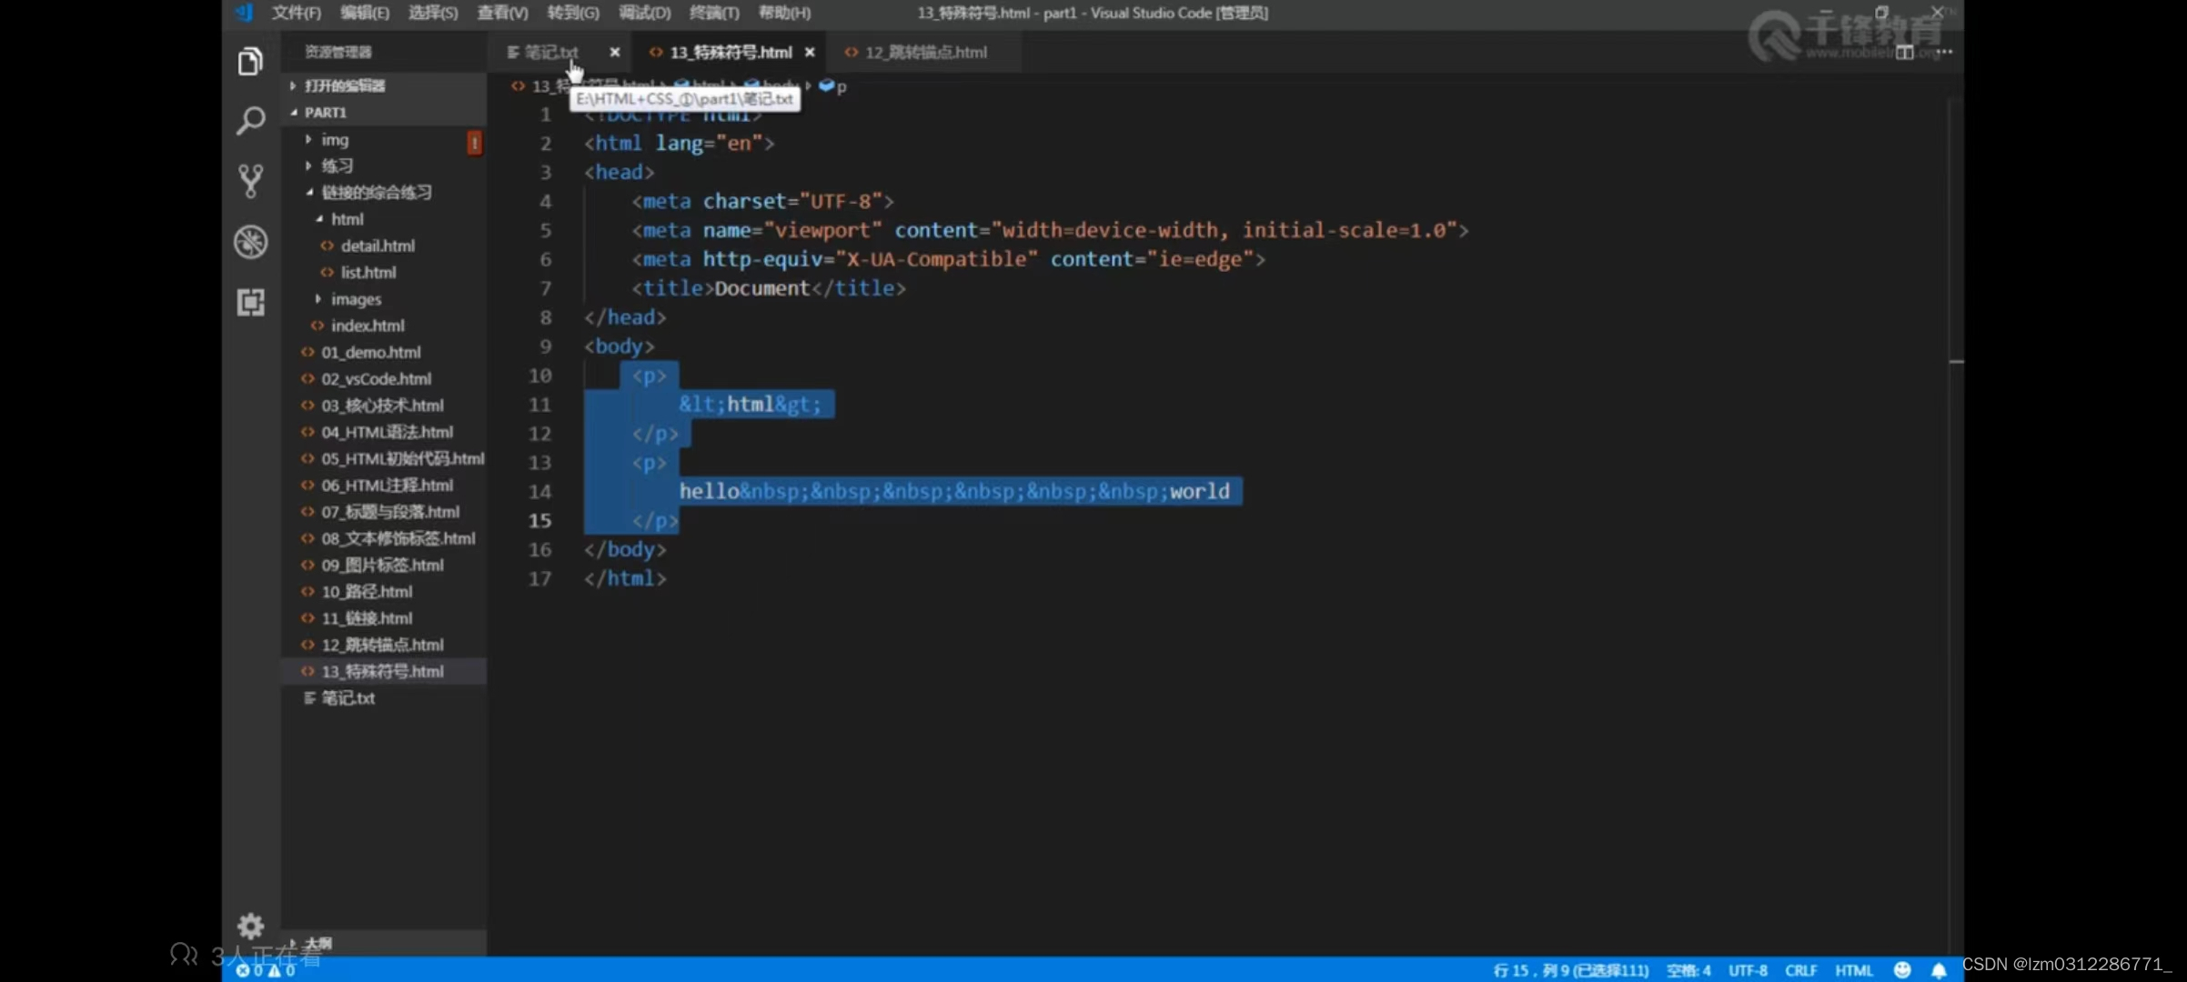Open the 选择(S) menu
This screenshot has width=2187, height=982.
point(433,13)
